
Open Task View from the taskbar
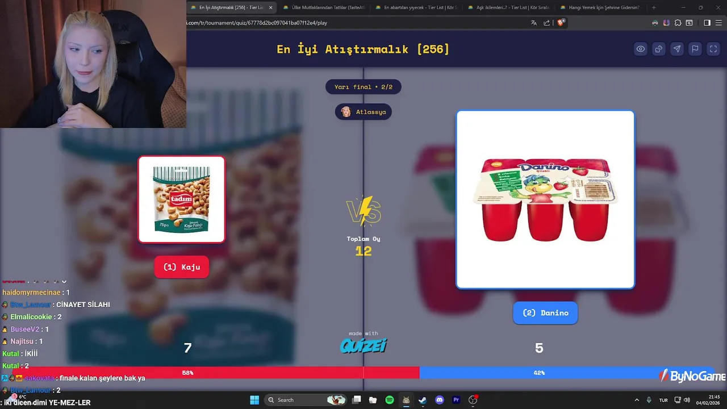tap(357, 400)
